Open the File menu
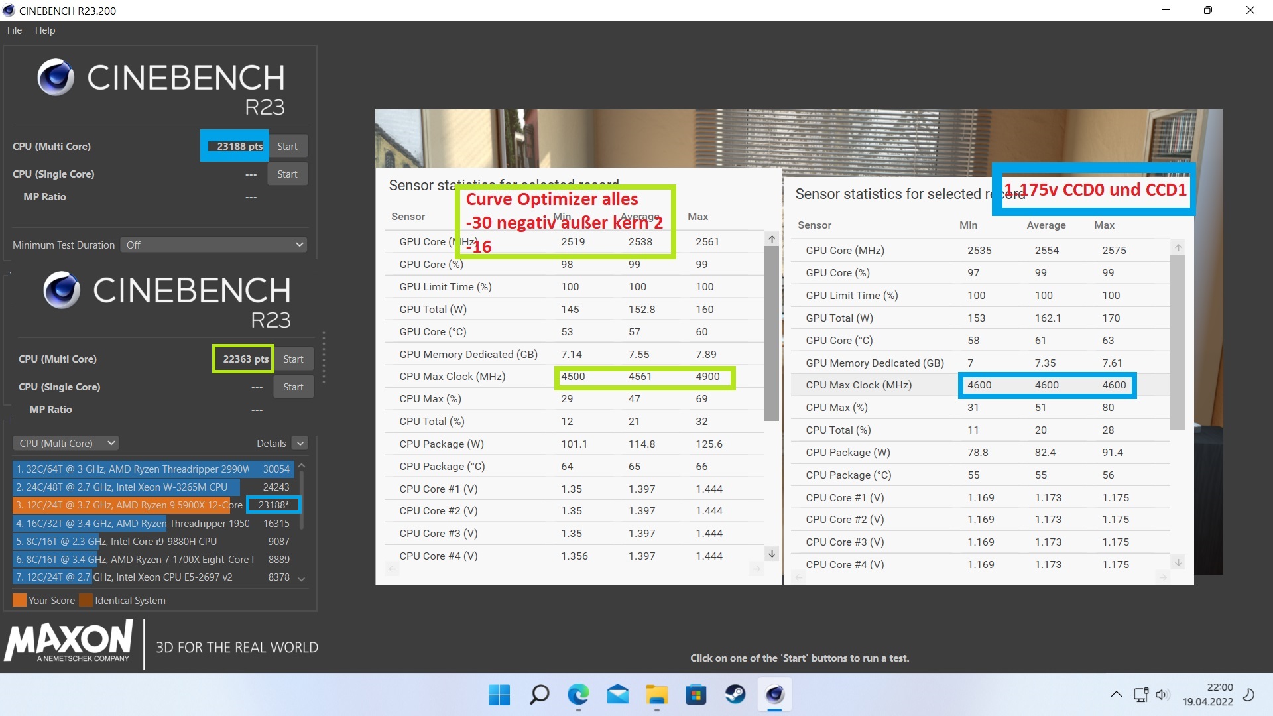 pos(15,30)
